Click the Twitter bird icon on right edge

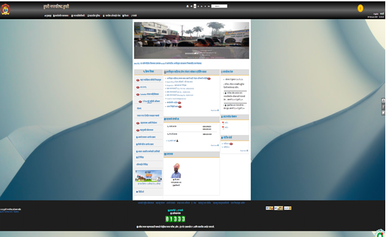[383, 113]
